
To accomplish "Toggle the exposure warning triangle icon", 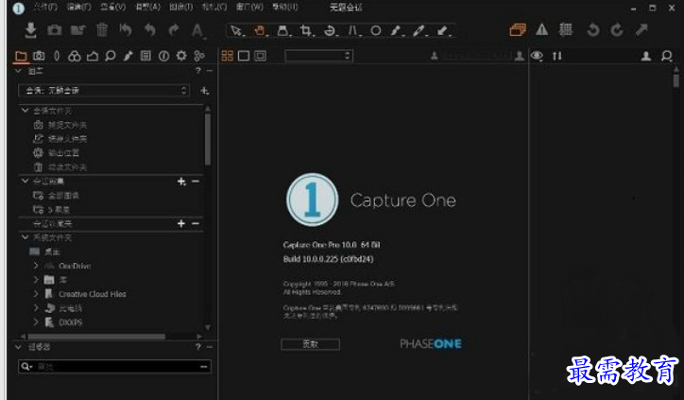I will coord(541,29).
